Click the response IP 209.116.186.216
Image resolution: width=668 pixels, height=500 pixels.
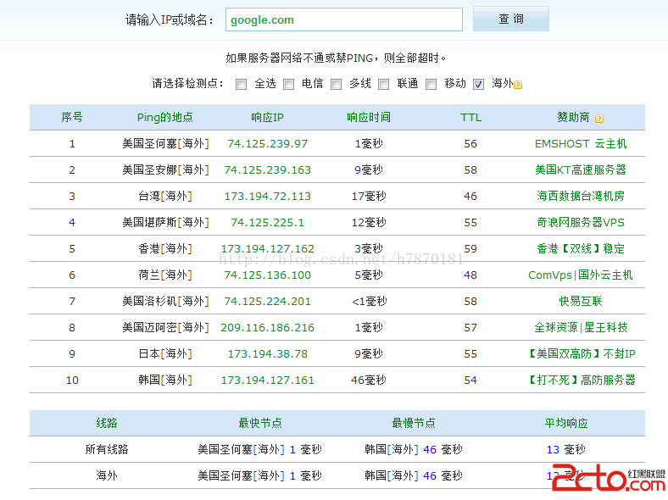268,327
